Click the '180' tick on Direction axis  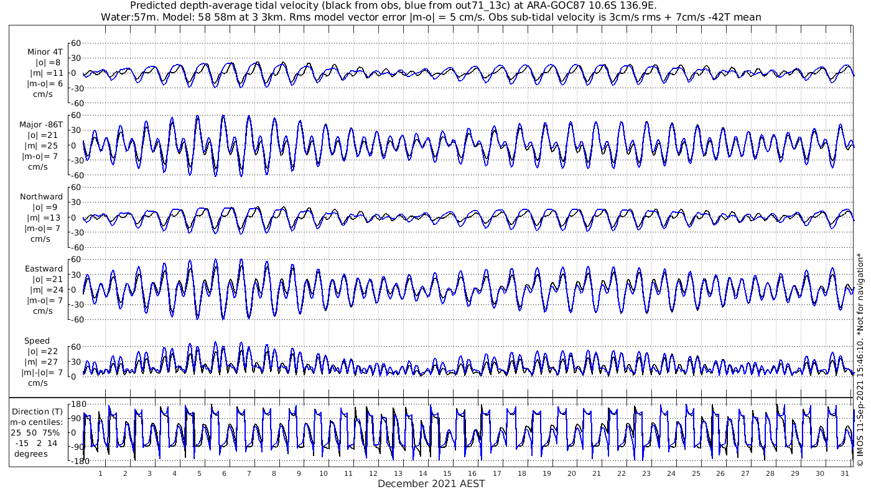[x=78, y=404]
